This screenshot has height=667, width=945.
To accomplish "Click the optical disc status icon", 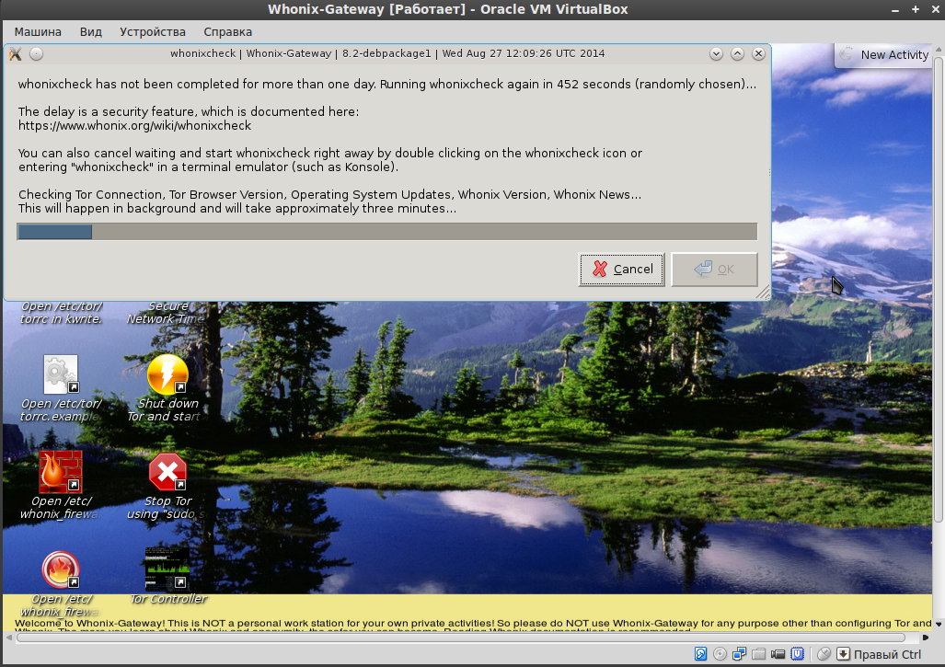I will 720,654.
